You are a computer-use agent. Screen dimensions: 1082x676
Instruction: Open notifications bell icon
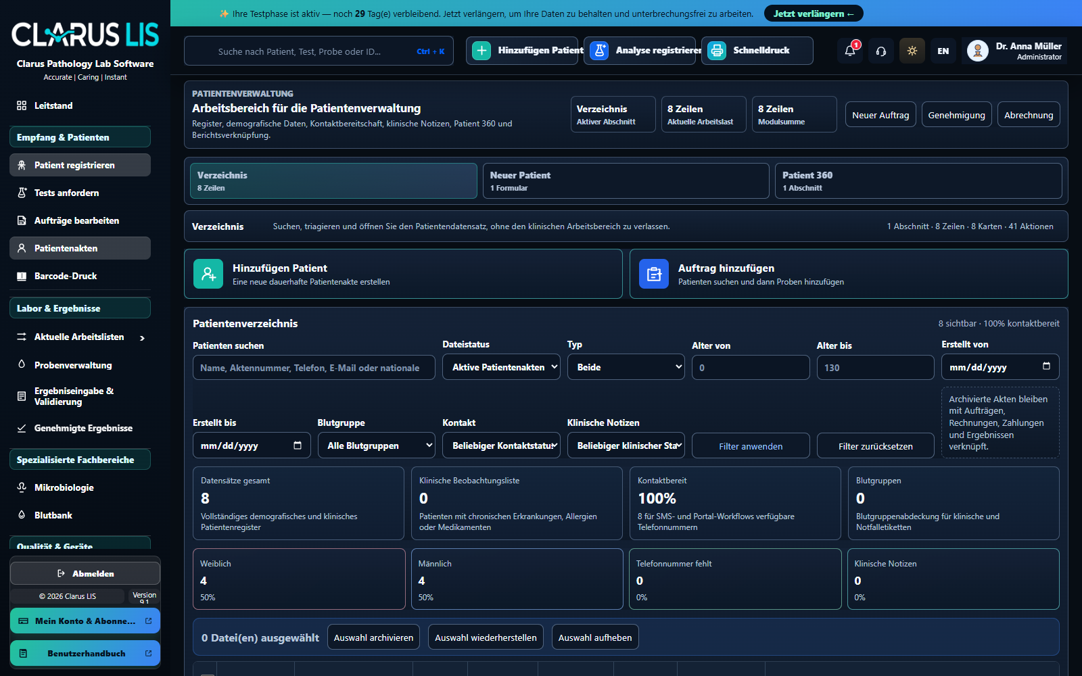(x=850, y=51)
